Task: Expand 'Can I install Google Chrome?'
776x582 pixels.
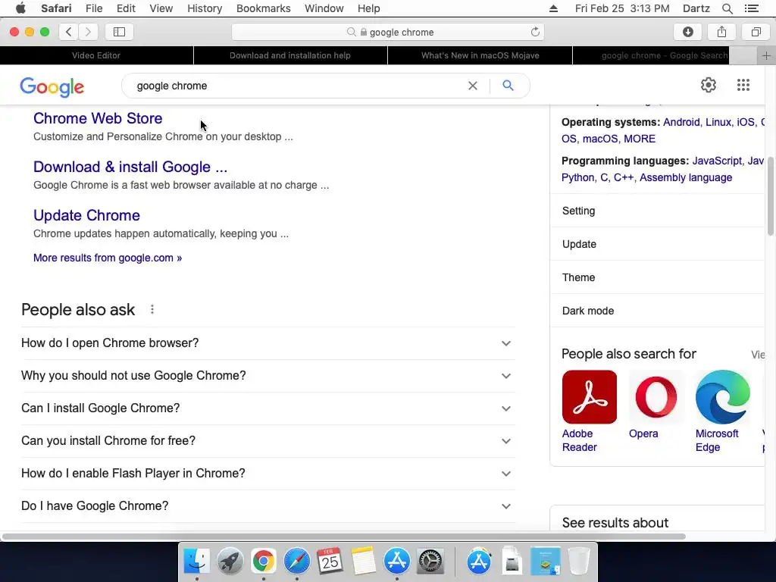Action: point(268,408)
